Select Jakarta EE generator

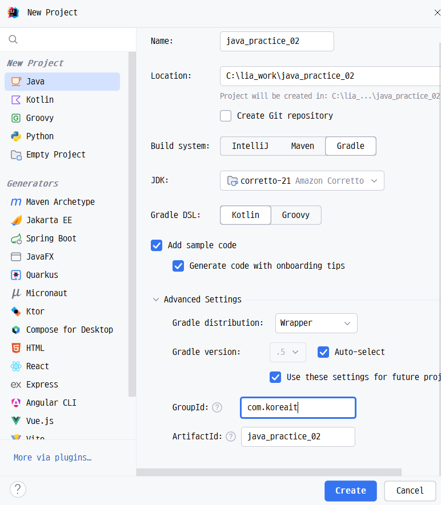[62, 220]
